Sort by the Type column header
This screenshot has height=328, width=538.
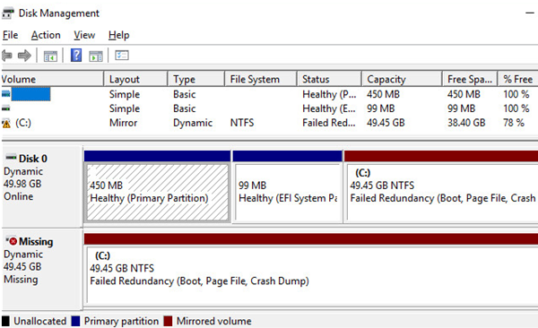point(195,79)
